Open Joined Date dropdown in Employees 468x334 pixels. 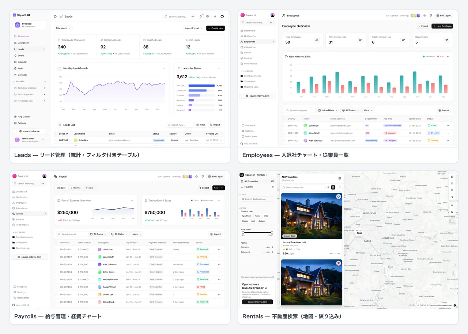[328, 110]
